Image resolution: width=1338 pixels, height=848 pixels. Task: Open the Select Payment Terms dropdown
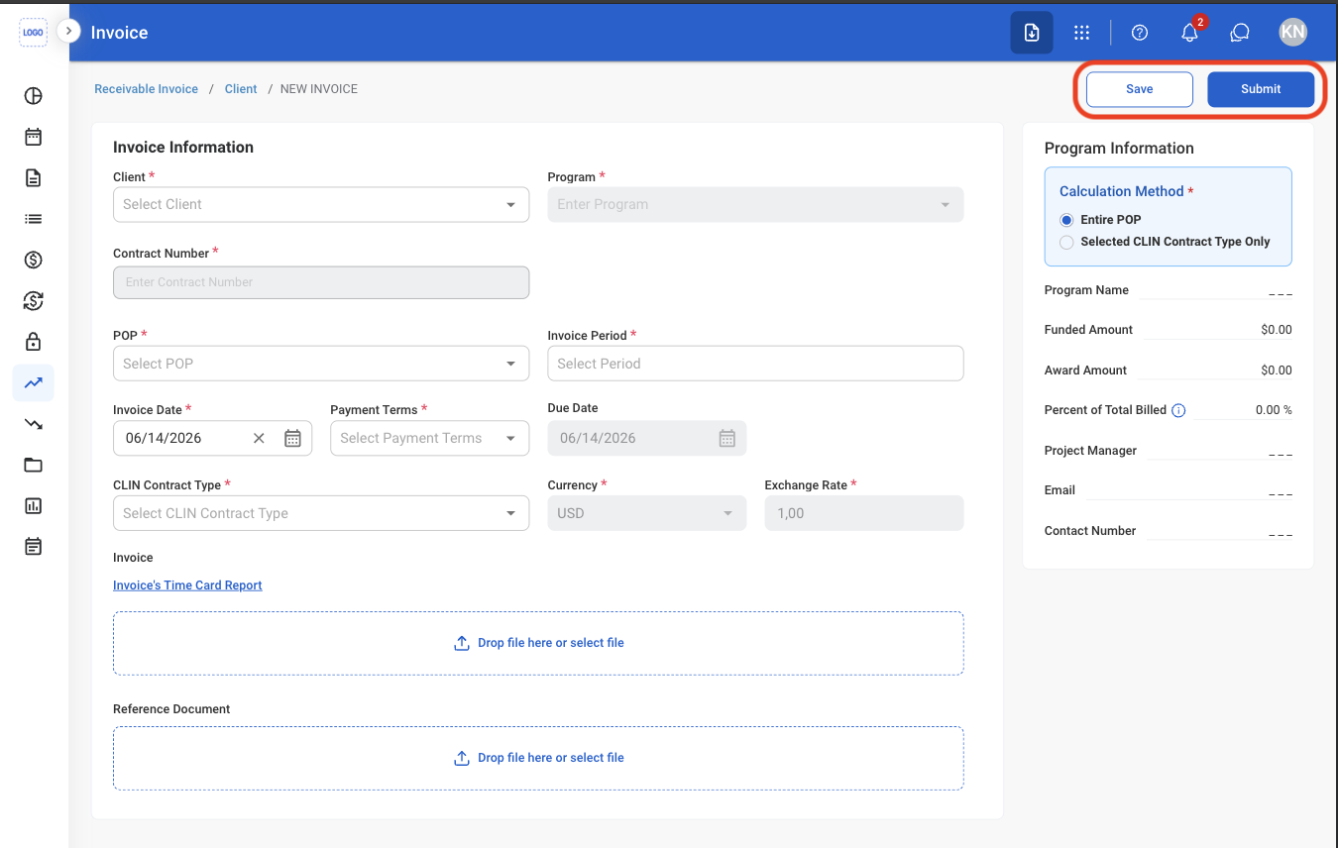pyautogui.click(x=429, y=438)
